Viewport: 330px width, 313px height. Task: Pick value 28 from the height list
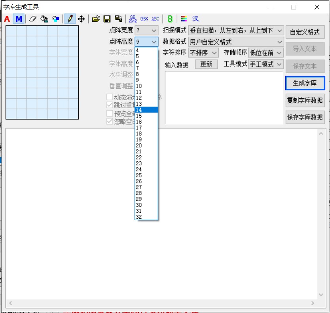pyautogui.click(x=146, y=193)
